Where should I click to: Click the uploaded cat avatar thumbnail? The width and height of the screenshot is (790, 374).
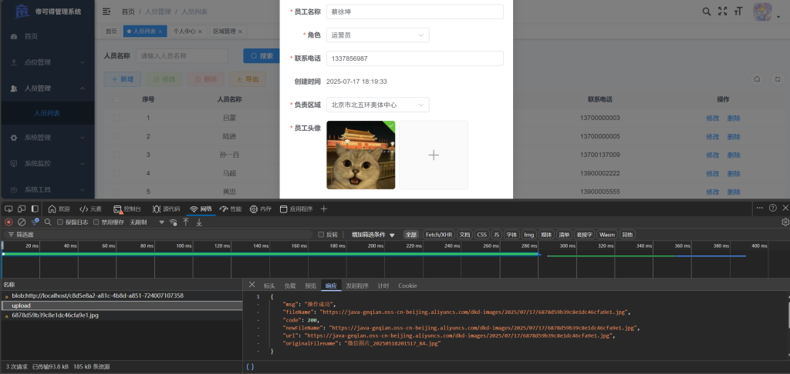pos(360,155)
